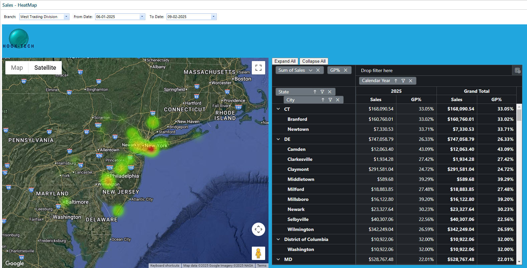Click the Expand All button
The height and width of the screenshot is (268, 527).
click(x=285, y=61)
